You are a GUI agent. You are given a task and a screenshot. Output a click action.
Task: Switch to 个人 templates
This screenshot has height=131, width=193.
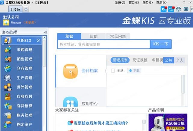coord(179,60)
